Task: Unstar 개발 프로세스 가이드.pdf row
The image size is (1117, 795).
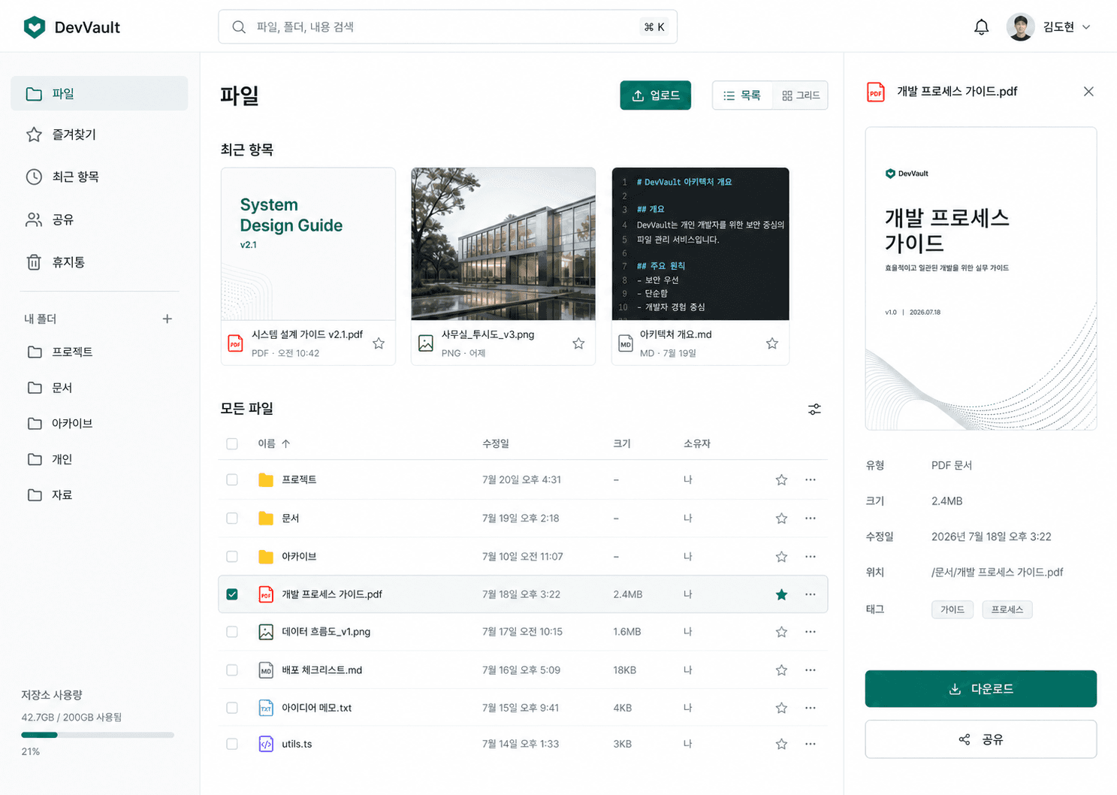Action: tap(781, 594)
